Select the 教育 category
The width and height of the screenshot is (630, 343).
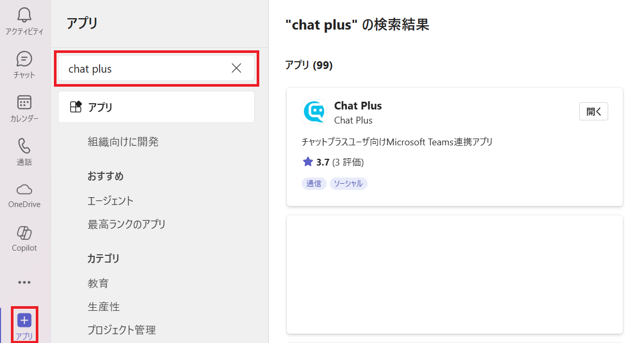(98, 283)
